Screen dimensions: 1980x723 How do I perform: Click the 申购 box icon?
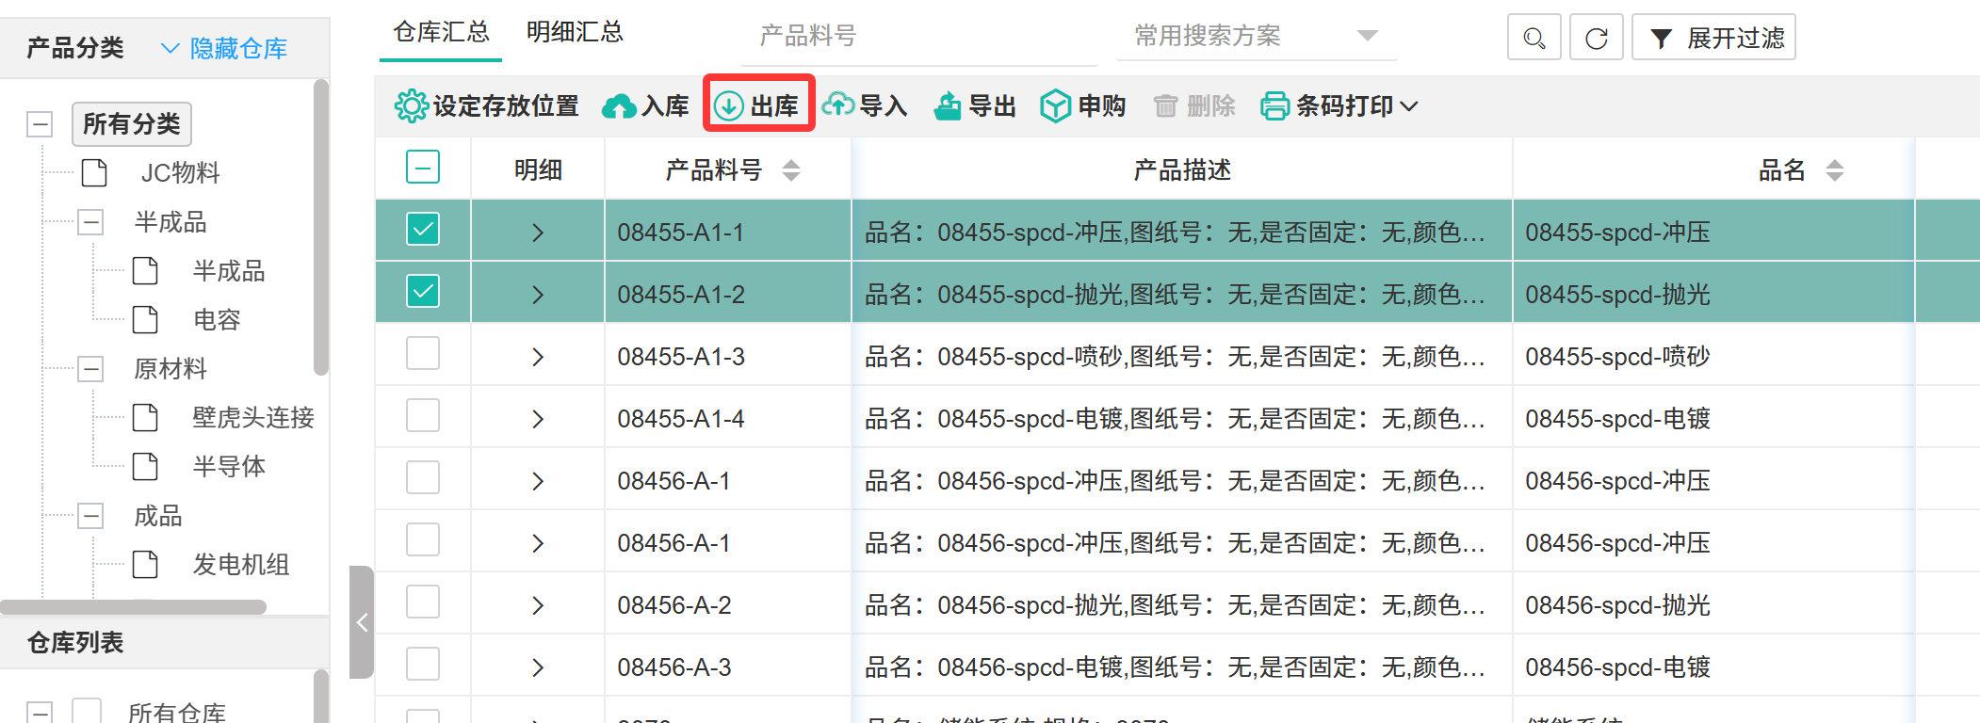1055,106
